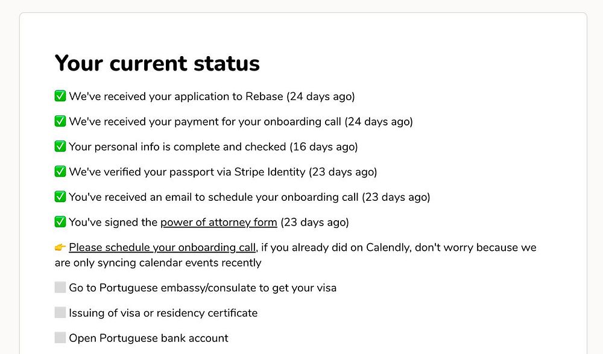Screen dimensions: 603x354
Task: Check the open Portuguese bank account box
Action: (60, 338)
